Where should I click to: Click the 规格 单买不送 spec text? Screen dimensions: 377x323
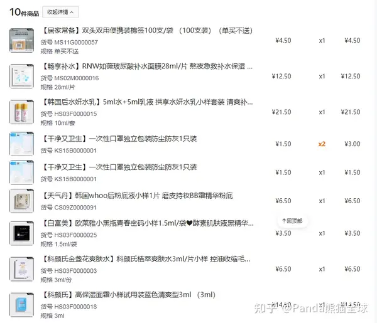(60, 51)
